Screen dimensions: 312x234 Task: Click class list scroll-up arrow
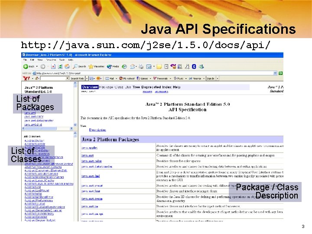tap(75, 133)
